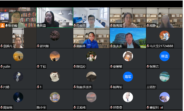Click the microphone icon next to 姚萱

tap(38, 25)
